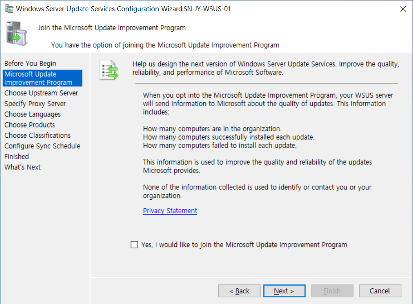
Task: Click text 'How many computers are in the organization.'
Action: [x=213, y=129]
